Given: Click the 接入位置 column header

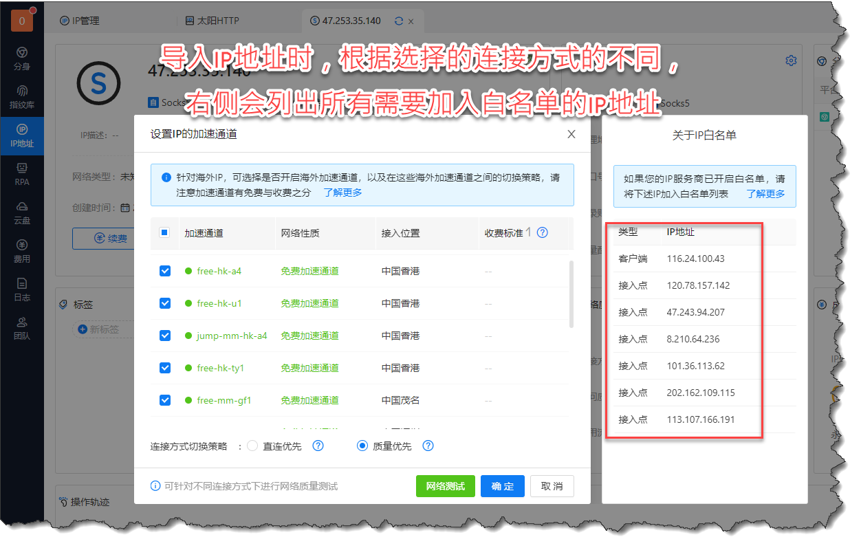Looking at the screenshot, I should pyautogui.click(x=400, y=233).
